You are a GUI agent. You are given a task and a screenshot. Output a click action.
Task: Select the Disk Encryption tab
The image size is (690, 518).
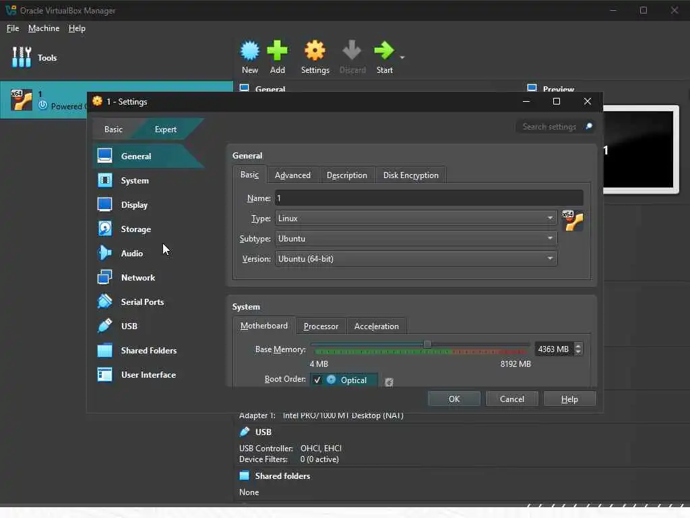point(410,175)
